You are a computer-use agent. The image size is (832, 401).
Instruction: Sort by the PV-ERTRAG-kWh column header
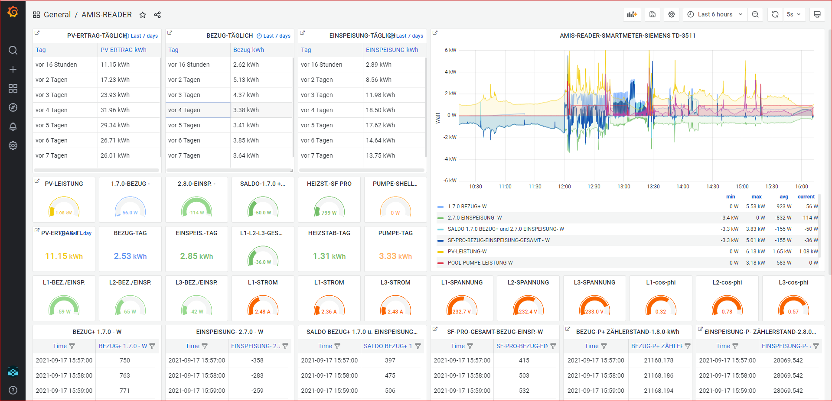click(124, 50)
